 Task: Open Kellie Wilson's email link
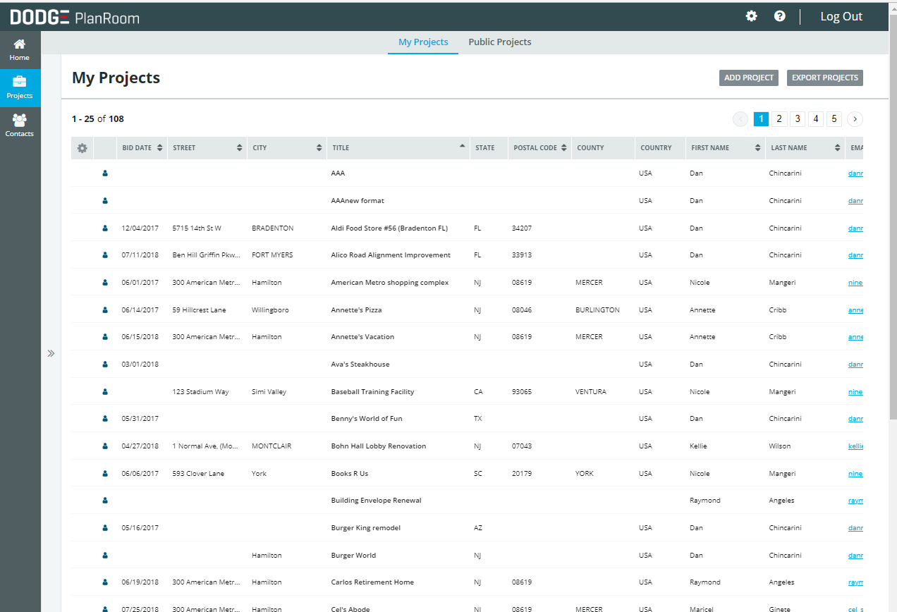(855, 446)
